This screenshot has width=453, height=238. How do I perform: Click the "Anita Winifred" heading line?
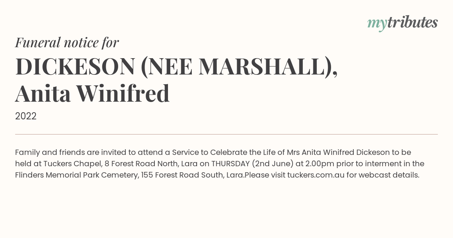pyautogui.click(x=92, y=94)
